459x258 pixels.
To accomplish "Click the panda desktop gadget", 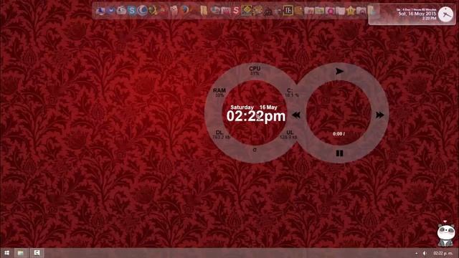I will pyautogui.click(x=445, y=234).
